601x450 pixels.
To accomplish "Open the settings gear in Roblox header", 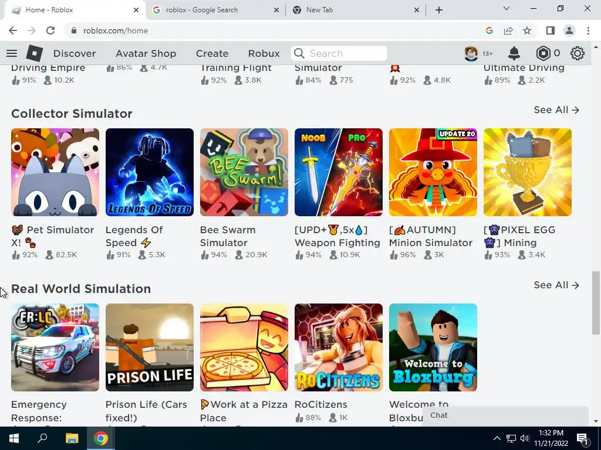I will (x=578, y=53).
